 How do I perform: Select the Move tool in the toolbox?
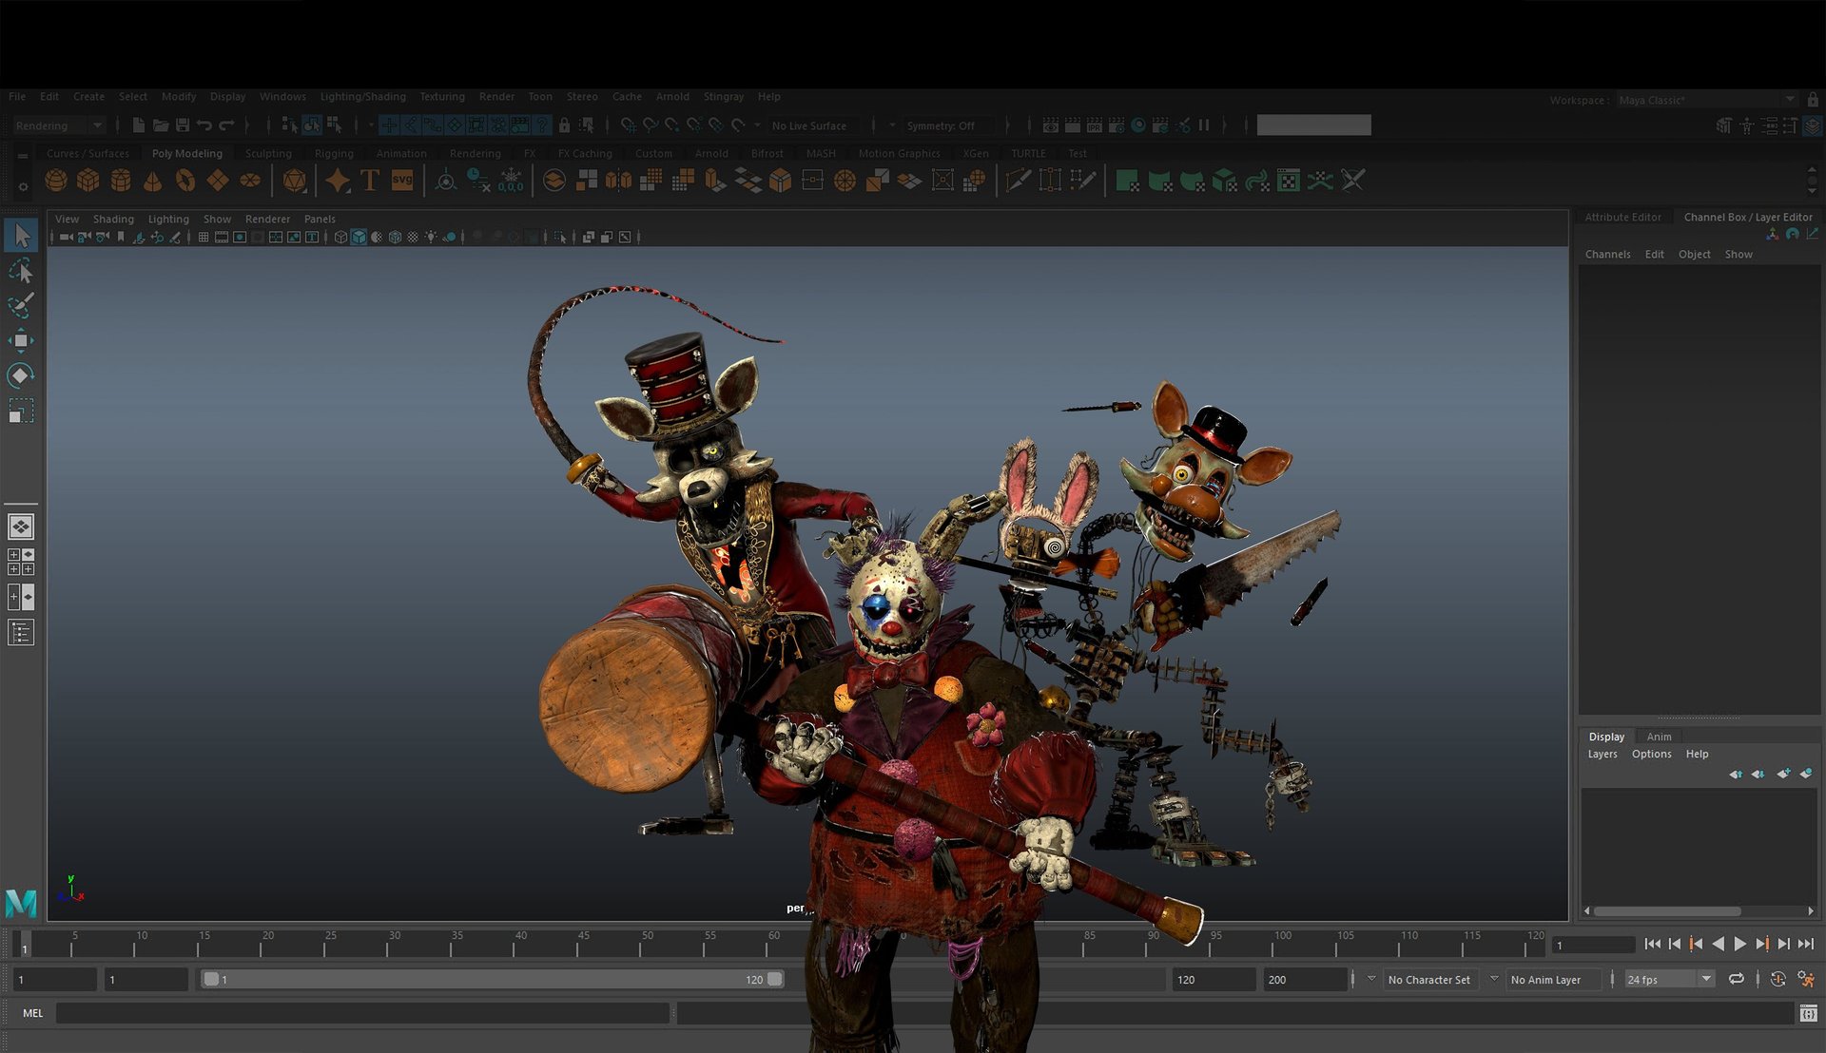pyautogui.click(x=21, y=340)
